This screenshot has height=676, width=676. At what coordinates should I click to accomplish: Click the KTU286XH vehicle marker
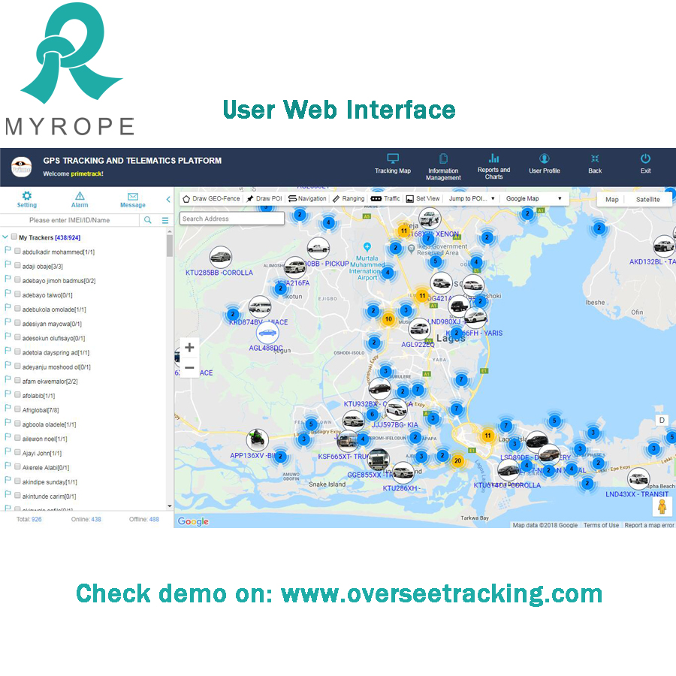click(403, 472)
